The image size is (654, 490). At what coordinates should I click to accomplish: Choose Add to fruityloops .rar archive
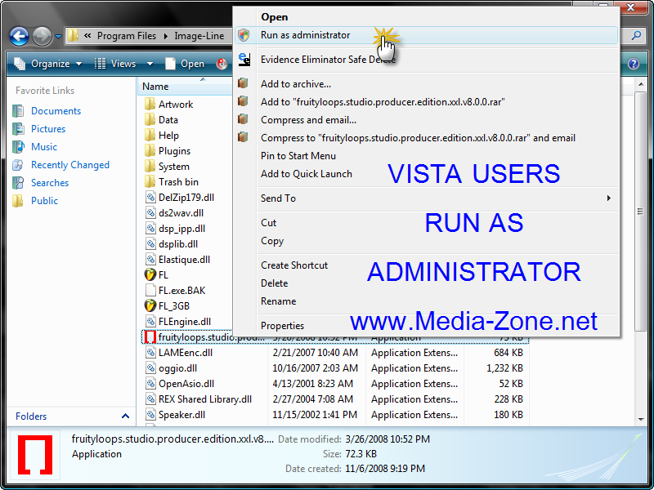pos(426,102)
